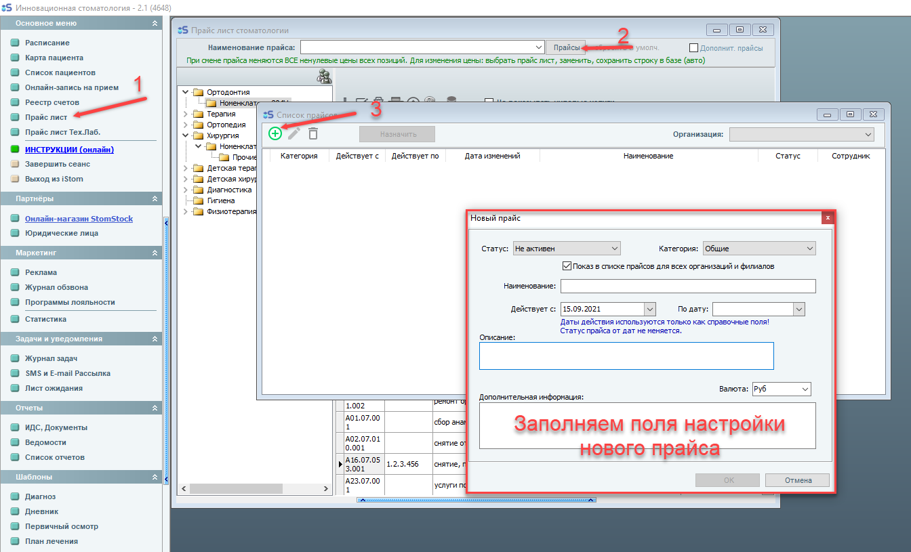Click the green add new price icon

[275, 133]
